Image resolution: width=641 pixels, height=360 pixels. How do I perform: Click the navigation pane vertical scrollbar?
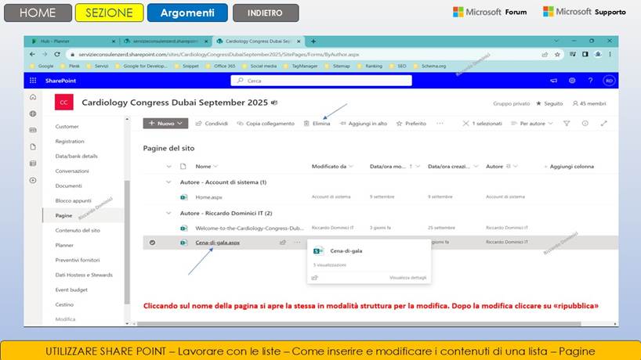127,242
